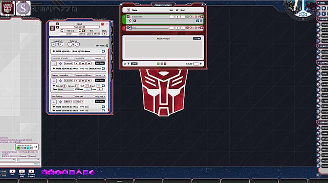328x183 pixels.
Task: Click the Level field on the character sheet
Action: point(105,33)
